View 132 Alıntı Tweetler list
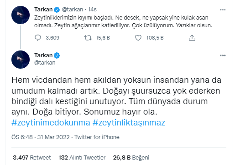 pyautogui.click(x=82, y=158)
